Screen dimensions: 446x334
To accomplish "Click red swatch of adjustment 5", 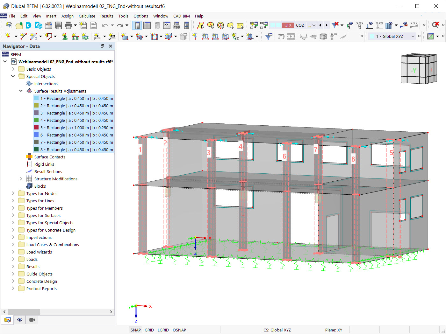I will (36, 128).
